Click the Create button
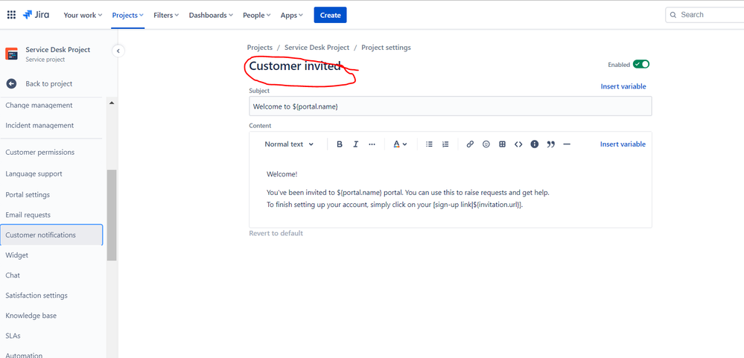744x358 pixels. (x=330, y=15)
